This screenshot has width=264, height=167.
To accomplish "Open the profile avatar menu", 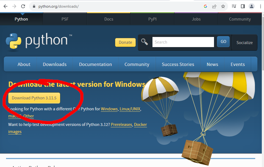I will pyautogui.click(x=252, y=6).
